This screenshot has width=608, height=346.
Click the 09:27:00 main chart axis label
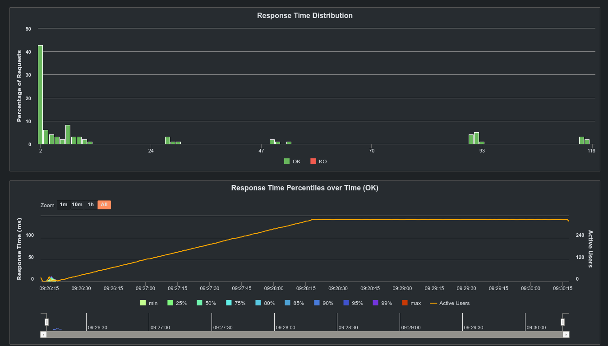click(146, 288)
